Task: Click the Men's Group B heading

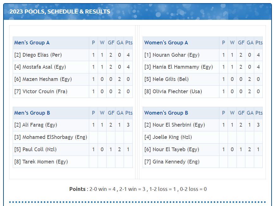Action: pyautogui.click(x=32, y=113)
